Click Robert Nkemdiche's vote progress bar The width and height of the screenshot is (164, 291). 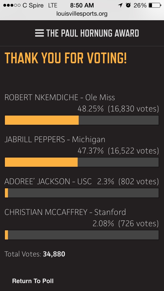tap(82, 120)
